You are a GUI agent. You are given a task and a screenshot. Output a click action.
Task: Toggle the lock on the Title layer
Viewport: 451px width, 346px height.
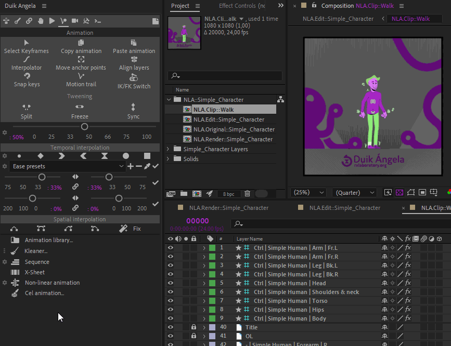pyautogui.click(x=194, y=327)
